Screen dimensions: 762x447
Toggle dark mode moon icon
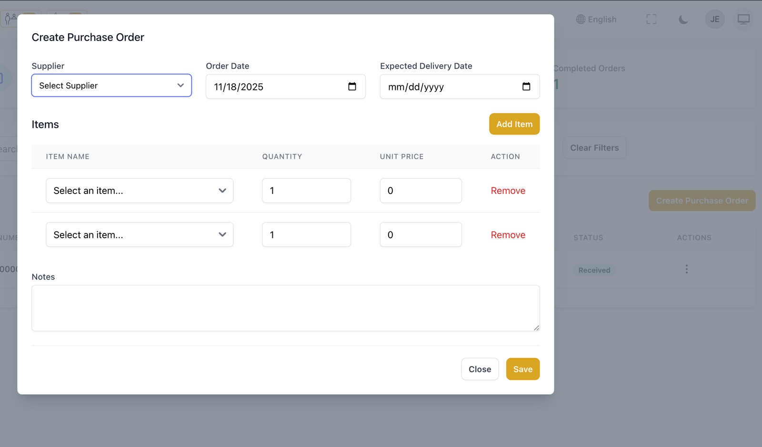683,19
